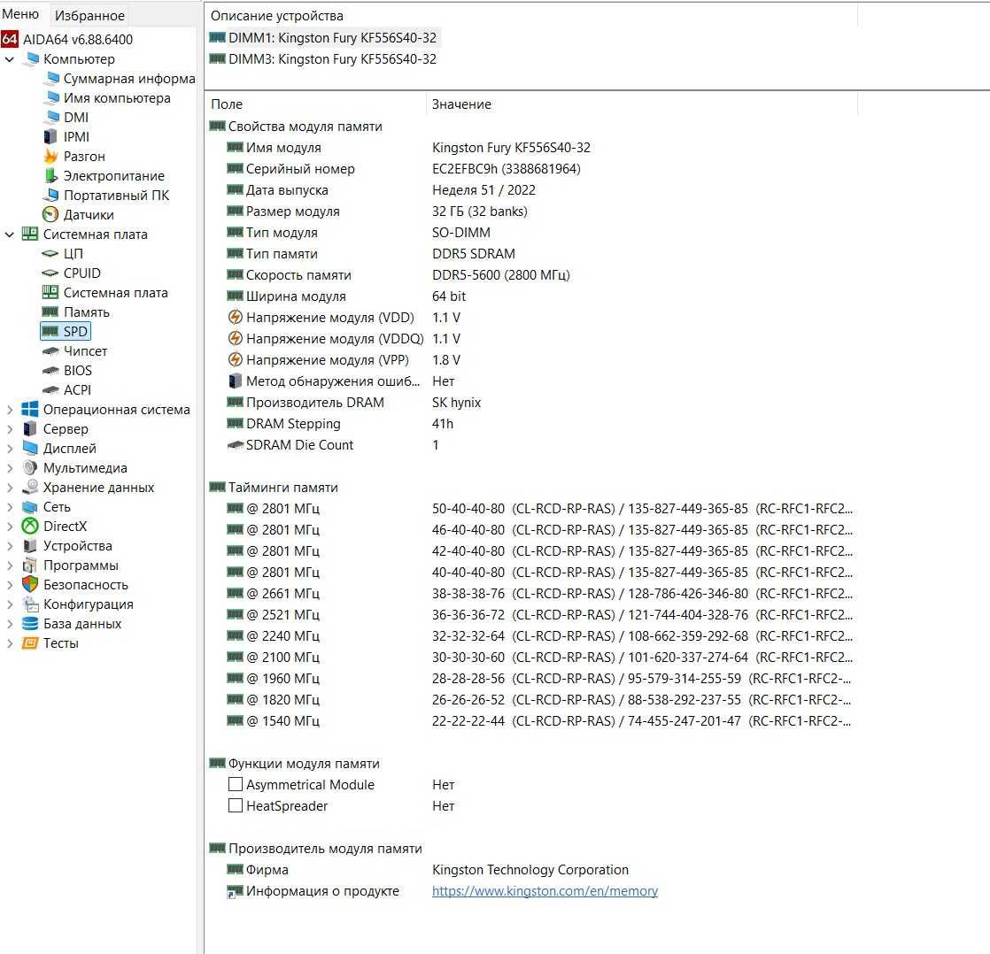
Task: Click the База данных database icon
Action: coord(30,623)
